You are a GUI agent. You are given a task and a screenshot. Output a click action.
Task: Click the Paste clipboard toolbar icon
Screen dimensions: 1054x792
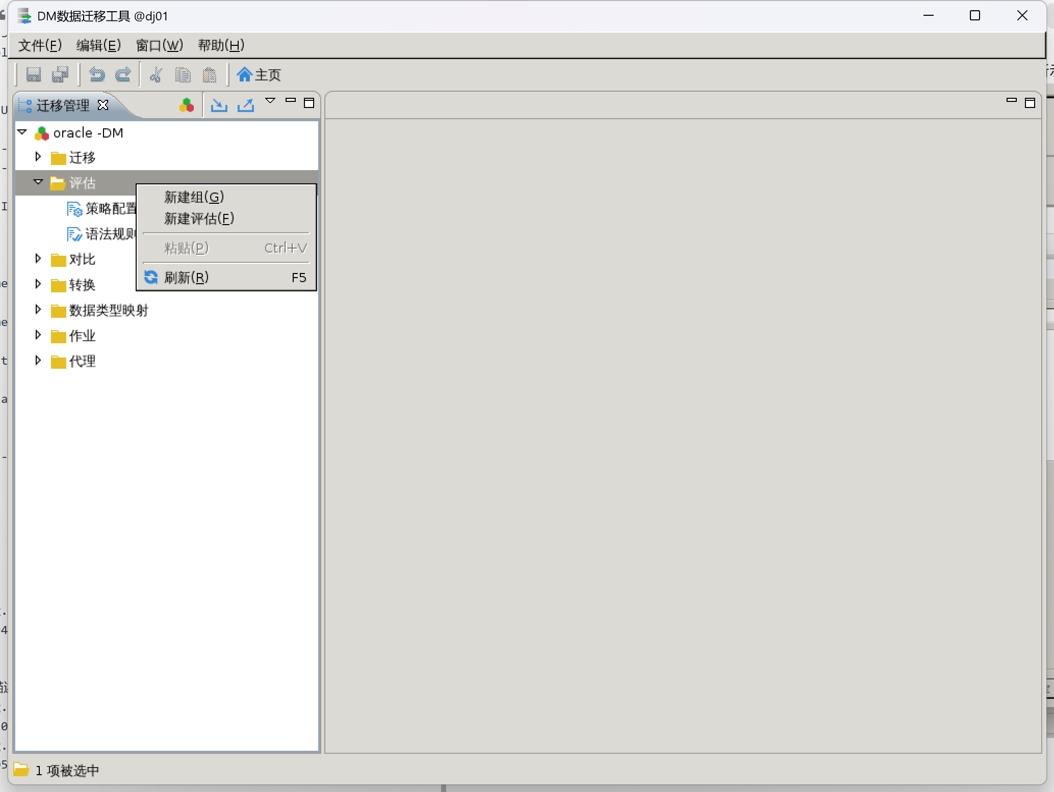tap(210, 75)
